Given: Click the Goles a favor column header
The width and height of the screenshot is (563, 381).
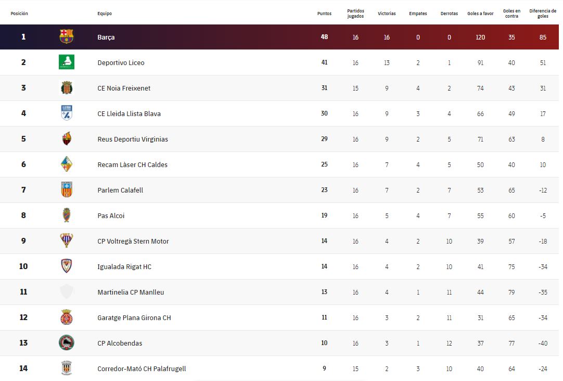Looking at the screenshot, I should [480, 14].
